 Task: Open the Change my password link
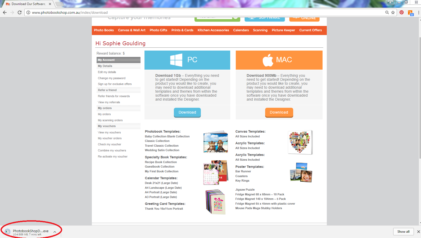[x=112, y=78]
